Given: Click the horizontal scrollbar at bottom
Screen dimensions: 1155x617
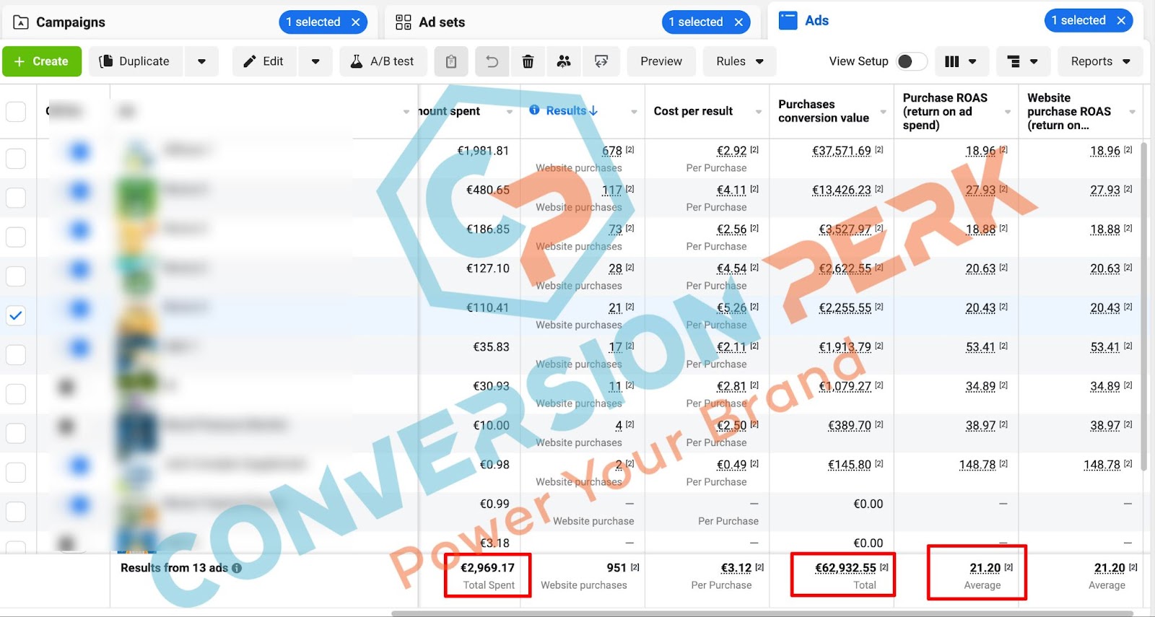Looking at the screenshot, I should [x=762, y=613].
